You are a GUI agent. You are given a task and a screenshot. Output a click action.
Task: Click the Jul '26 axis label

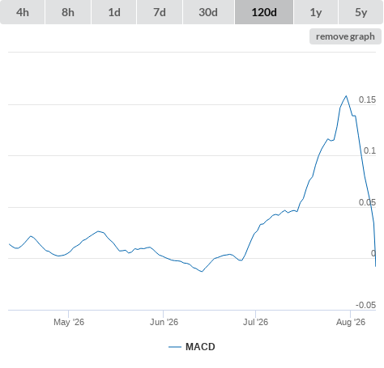click(255, 322)
